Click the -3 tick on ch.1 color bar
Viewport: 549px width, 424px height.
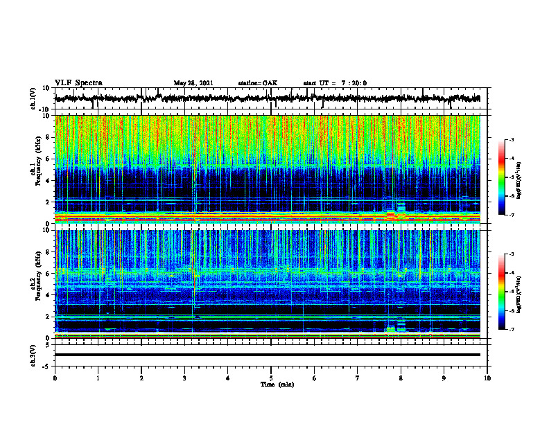tap(512, 140)
